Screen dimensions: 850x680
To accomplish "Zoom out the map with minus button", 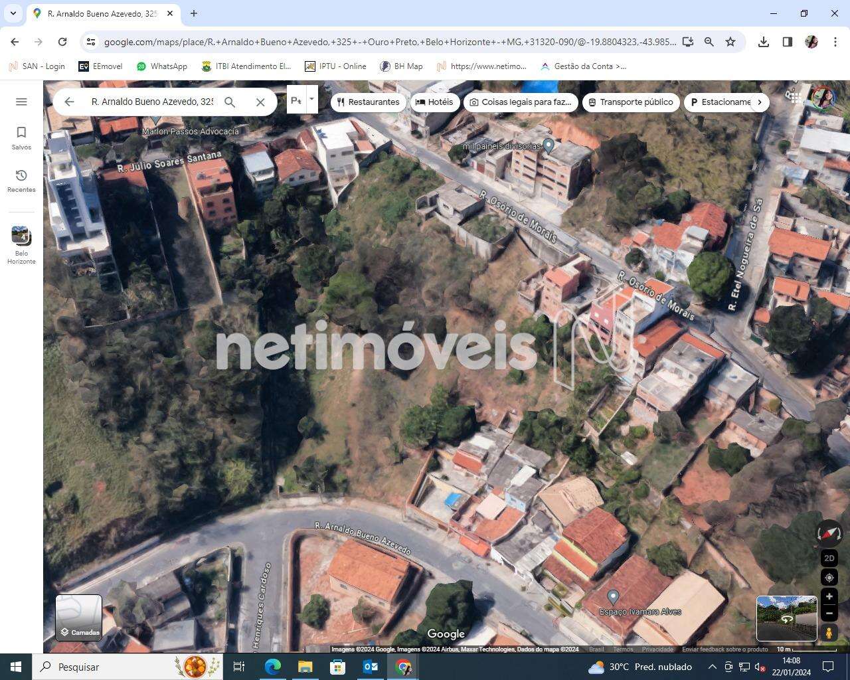I will coord(829,612).
